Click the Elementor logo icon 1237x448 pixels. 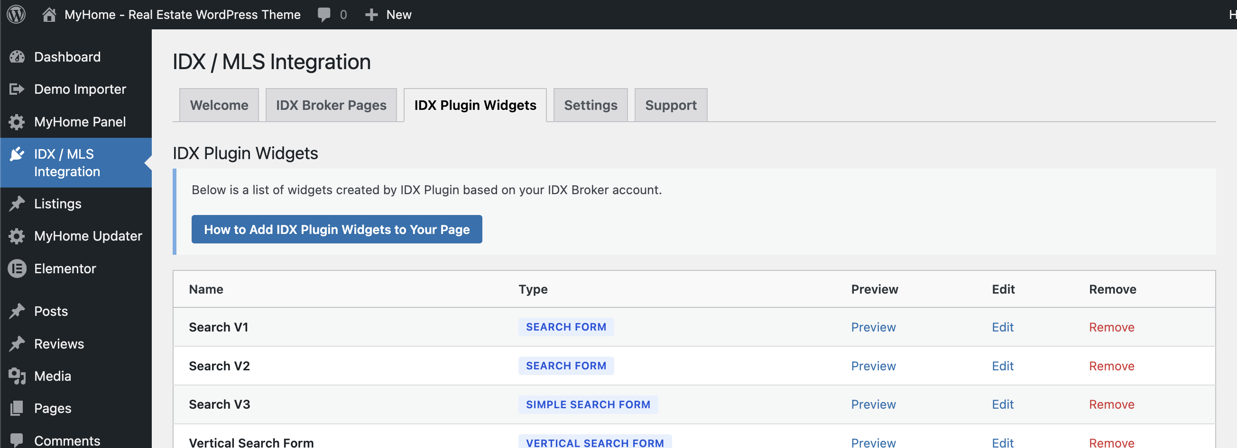(x=17, y=269)
